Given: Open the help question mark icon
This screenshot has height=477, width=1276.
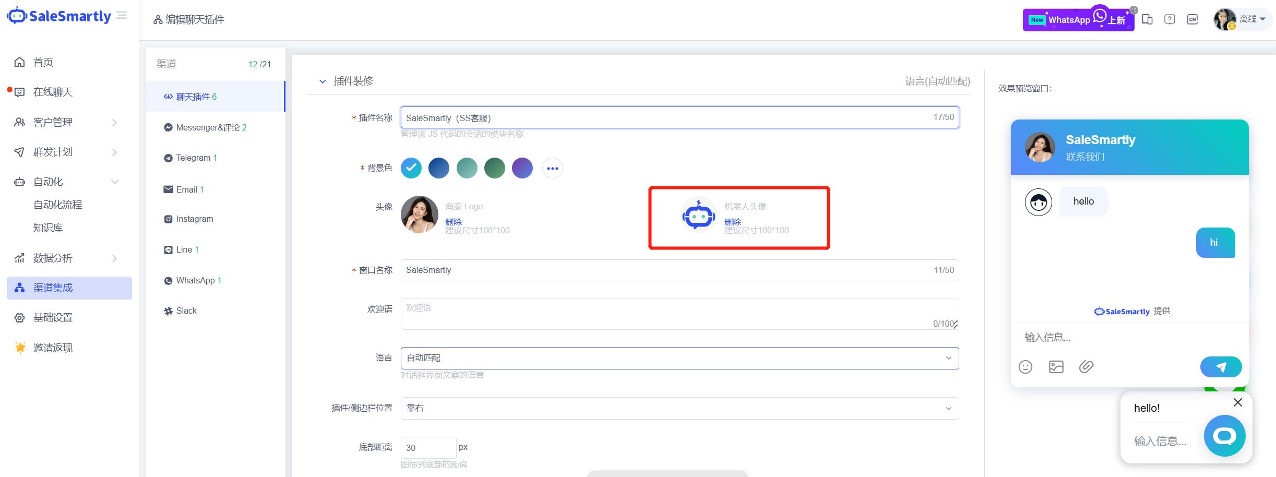Looking at the screenshot, I should tap(1170, 19).
